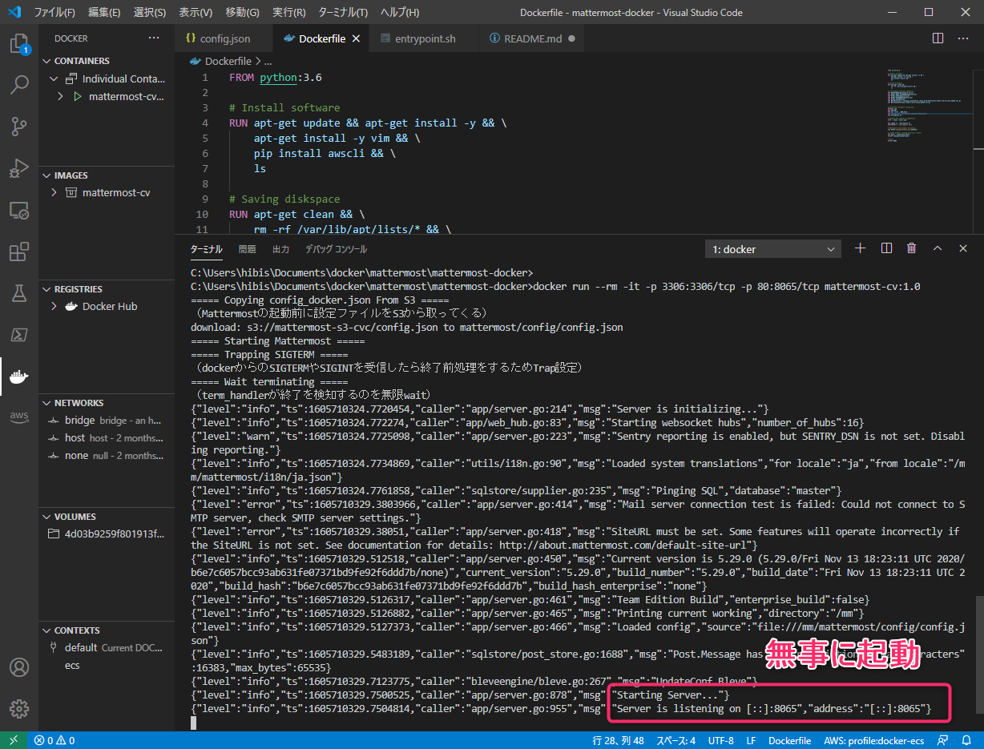This screenshot has width=984, height=749.
Task: Collapse the Individual Containers group
Action: (107, 79)
